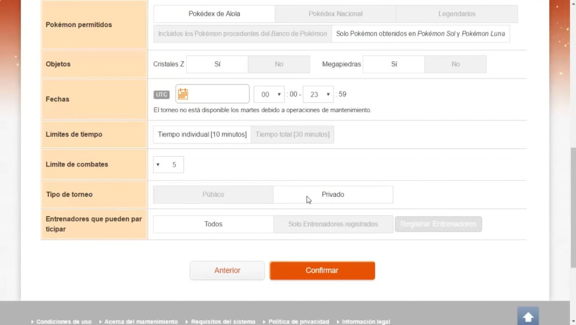Click the Objetos row label
Screen dimensions: 576x325
coord(58,64)
